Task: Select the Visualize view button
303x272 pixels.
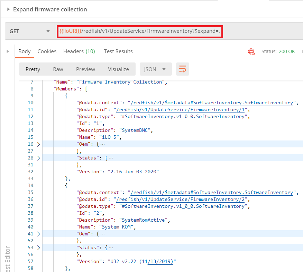Action: coord(118,69)
